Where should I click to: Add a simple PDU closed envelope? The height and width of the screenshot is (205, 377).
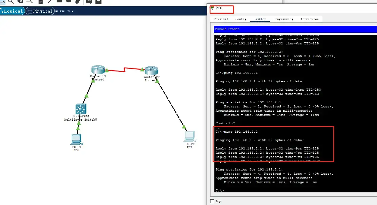point(89,1)
